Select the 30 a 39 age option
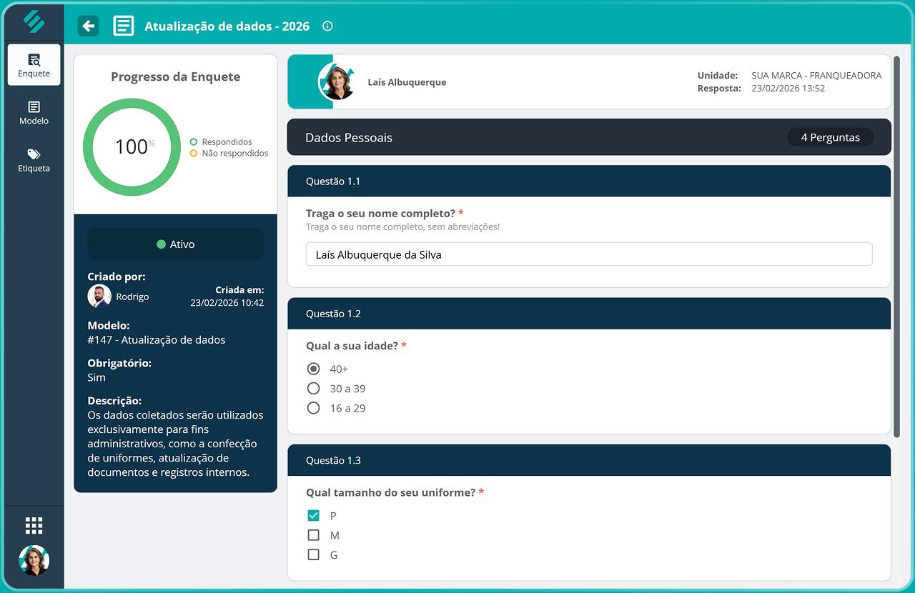The height and width of the screenshot is (593, 915). pyautogui.click(x=313, y=389)
